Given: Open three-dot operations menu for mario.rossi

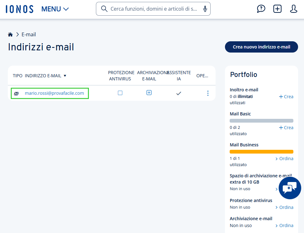Looking at the screenshot, I should pyautogui.click(x=208, y=93).
